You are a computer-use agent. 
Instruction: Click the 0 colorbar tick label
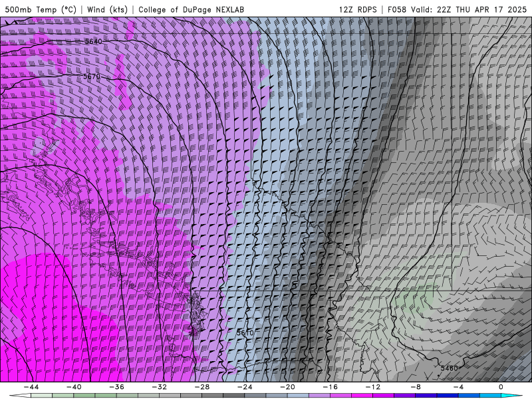(x=501, y=387)
